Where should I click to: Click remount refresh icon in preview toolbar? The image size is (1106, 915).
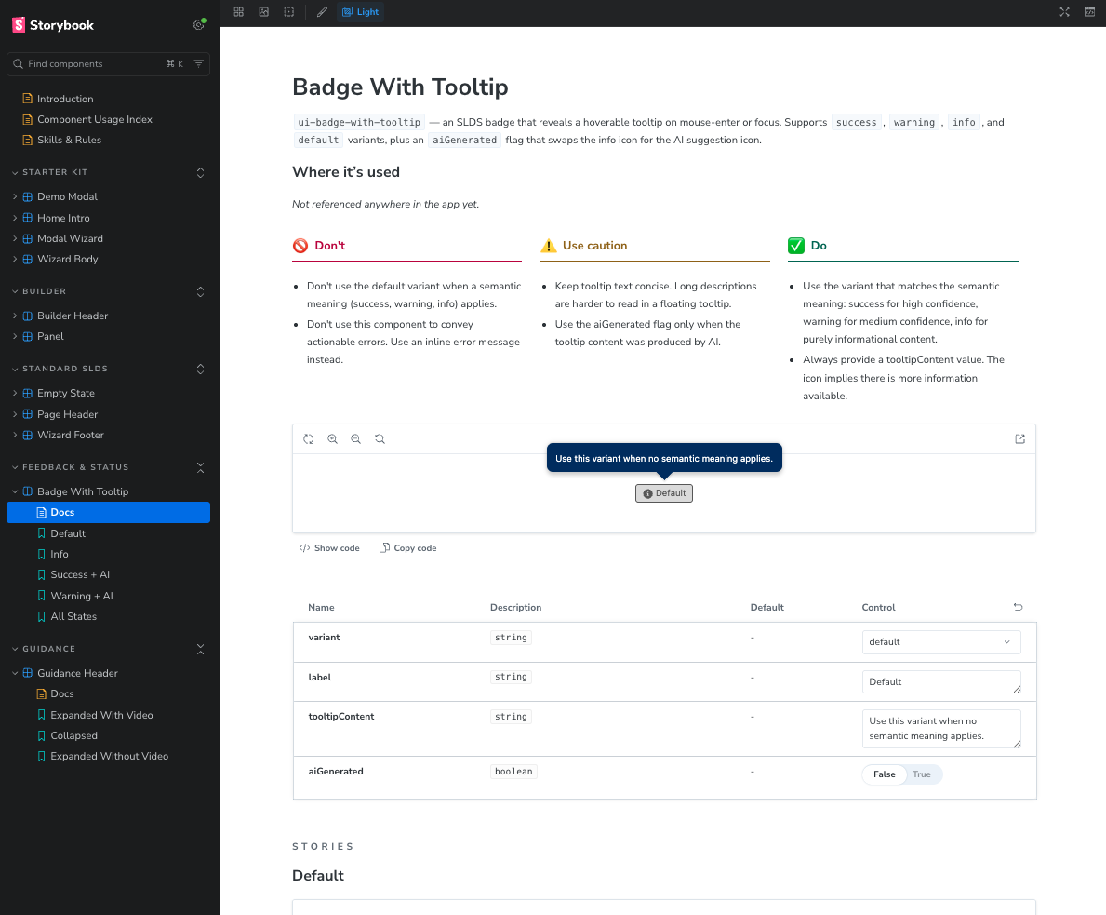(309, 439)
